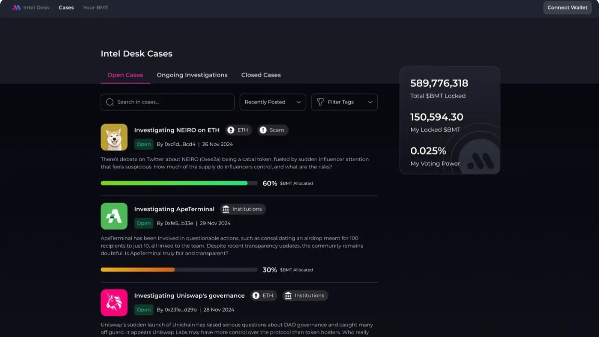Click the 26 Nov 2024 date
This screenshot has width=599, height=337.
click(217, 144)
